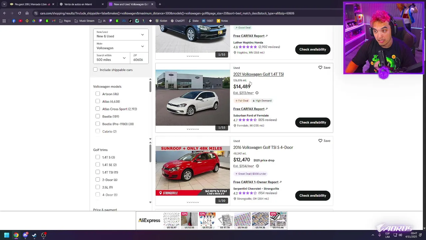Open the New/used dropdown
This screenshot has height=240, width=426.
point(121,34)
